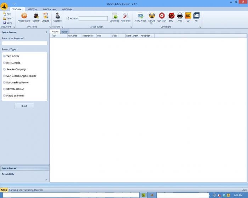Screen dimensions: 248x198
Task: Open an existing document
Action: click(7, 18)
